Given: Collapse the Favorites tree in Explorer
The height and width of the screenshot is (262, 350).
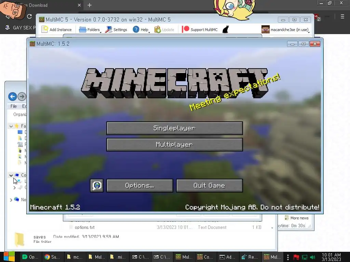Looking at the screenshot, I should coord(11,126).
